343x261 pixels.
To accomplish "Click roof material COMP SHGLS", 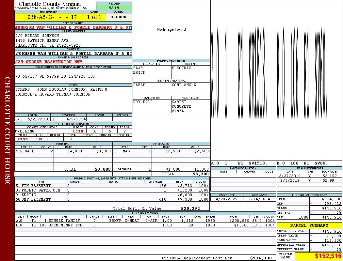I will coord(184,85).
